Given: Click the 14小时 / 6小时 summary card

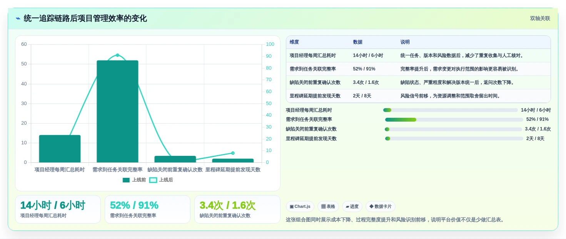Looking at the screenshot, I should (58, 209).
